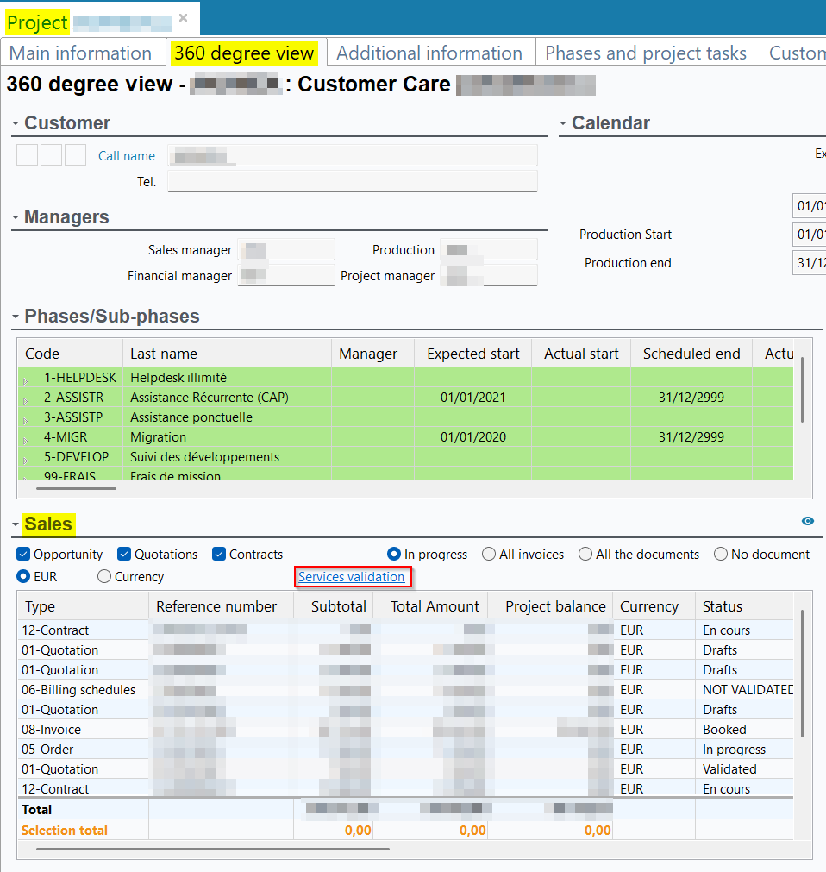
Task: Expand the 1-HELPDESK phase row
Action: click(25, 380)
